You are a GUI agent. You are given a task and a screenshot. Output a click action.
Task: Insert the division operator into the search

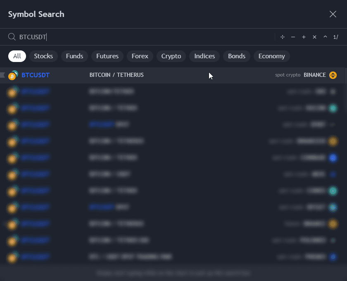point(283,37)
